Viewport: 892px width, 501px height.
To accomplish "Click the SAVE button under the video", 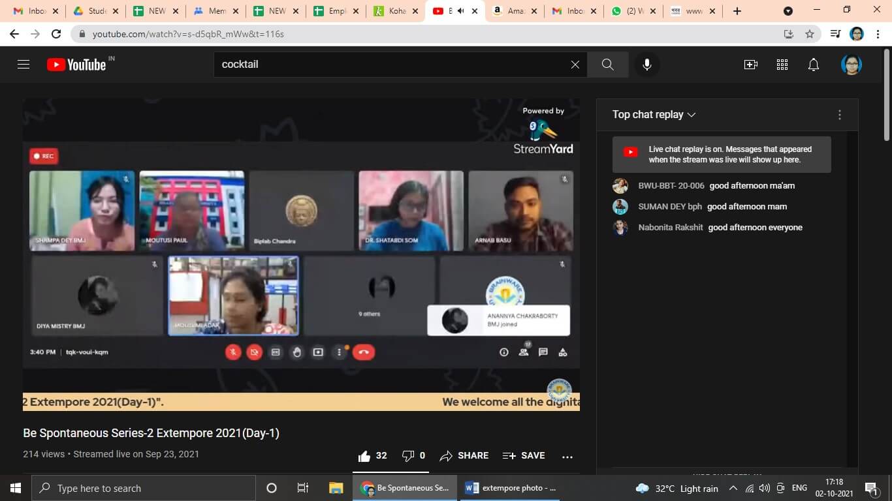I will coord(524,455).
